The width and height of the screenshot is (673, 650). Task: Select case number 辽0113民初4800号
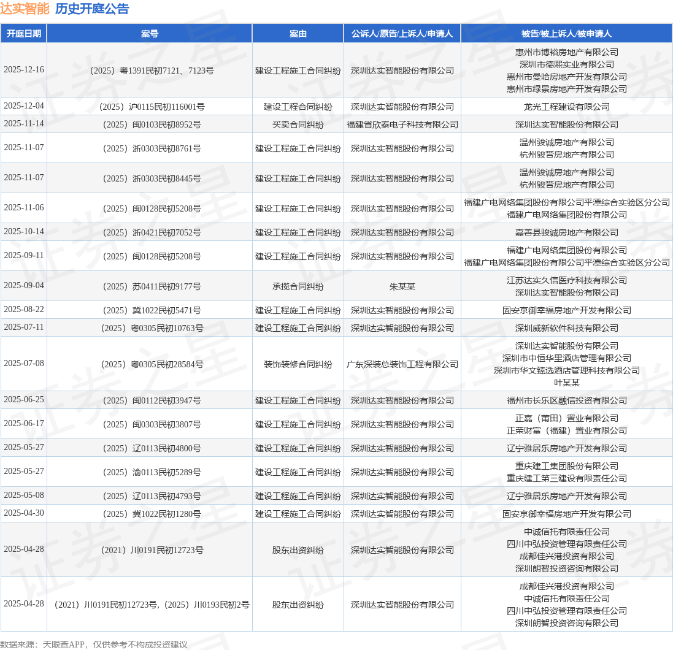click(152, 448)
